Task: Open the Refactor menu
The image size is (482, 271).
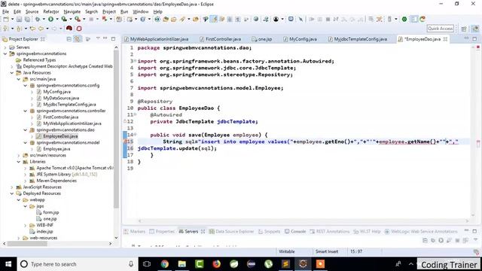Action: 51,12
